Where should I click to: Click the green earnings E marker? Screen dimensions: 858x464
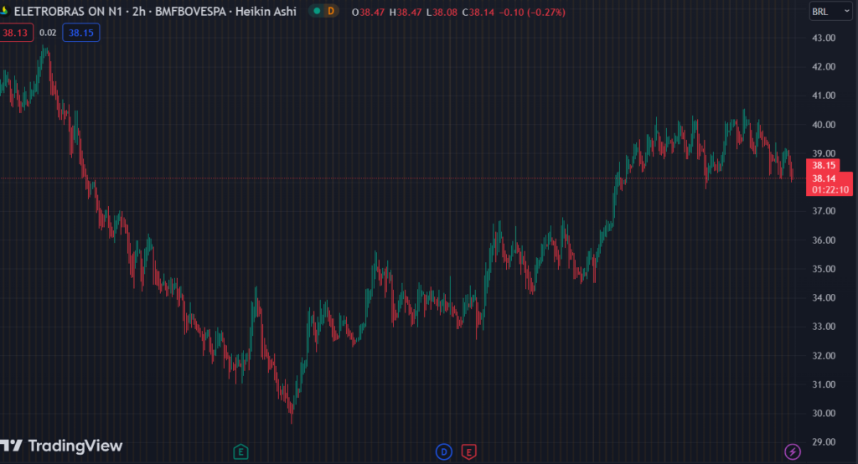[x=240, y=452]
